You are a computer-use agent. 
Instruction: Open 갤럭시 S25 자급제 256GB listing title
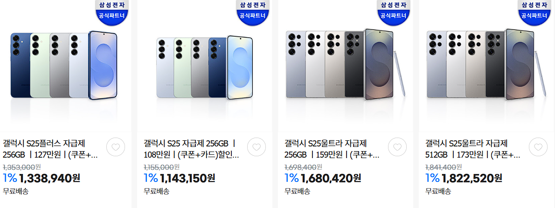pyautogui.click(x=192, y=149)
